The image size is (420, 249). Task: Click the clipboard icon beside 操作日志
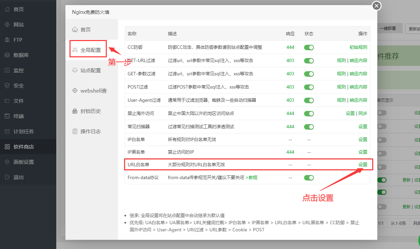pos(75,131)
